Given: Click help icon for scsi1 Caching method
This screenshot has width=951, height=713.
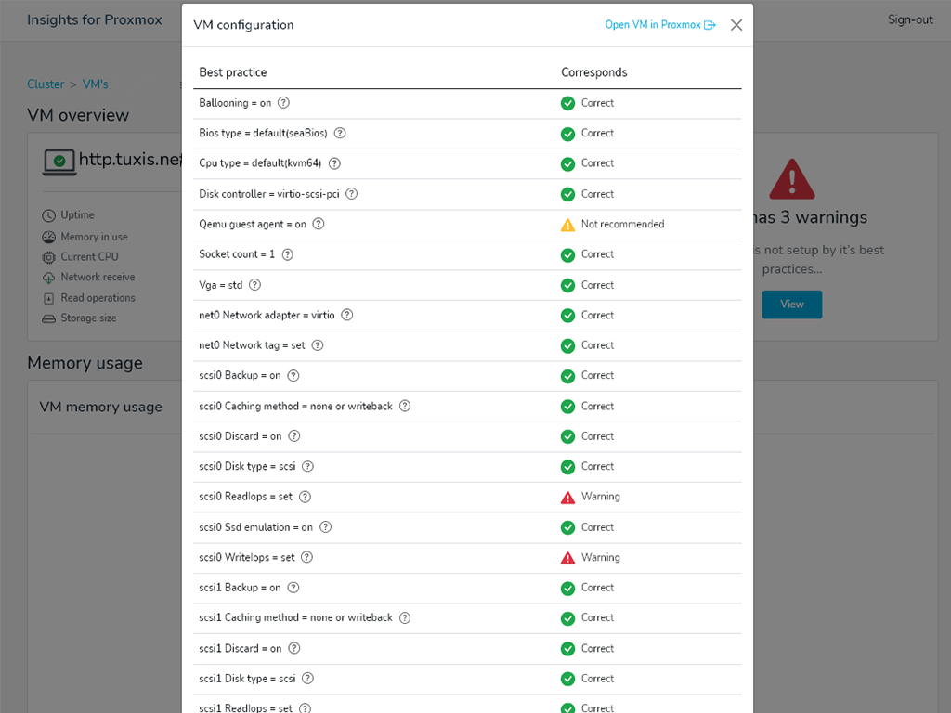Looking at the screenshot, I should [x=405, y=617].
